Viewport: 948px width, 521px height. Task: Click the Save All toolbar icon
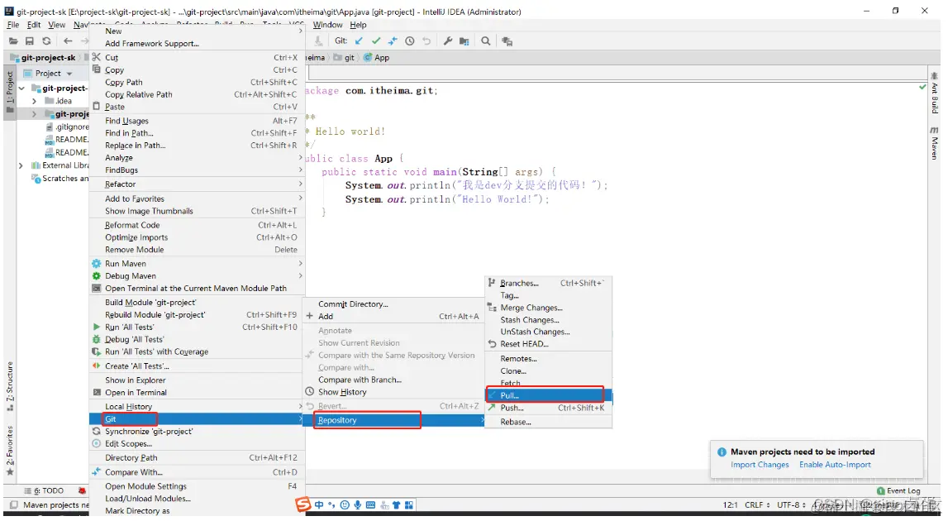[29, 41]
